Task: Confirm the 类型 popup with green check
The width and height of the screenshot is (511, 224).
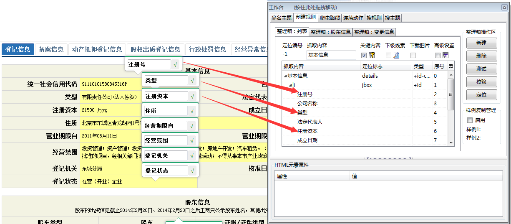Action: point(192,80)
